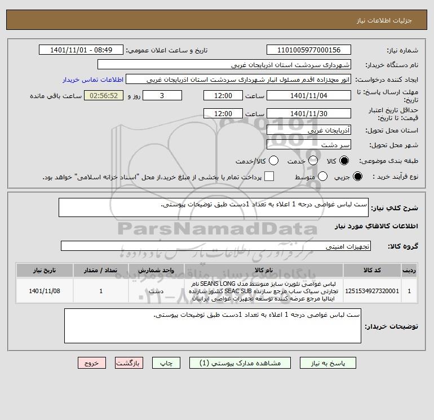The image size is (434, 420).
Task: Click the need number field 1101005977000156
Action: click(309, 50)
